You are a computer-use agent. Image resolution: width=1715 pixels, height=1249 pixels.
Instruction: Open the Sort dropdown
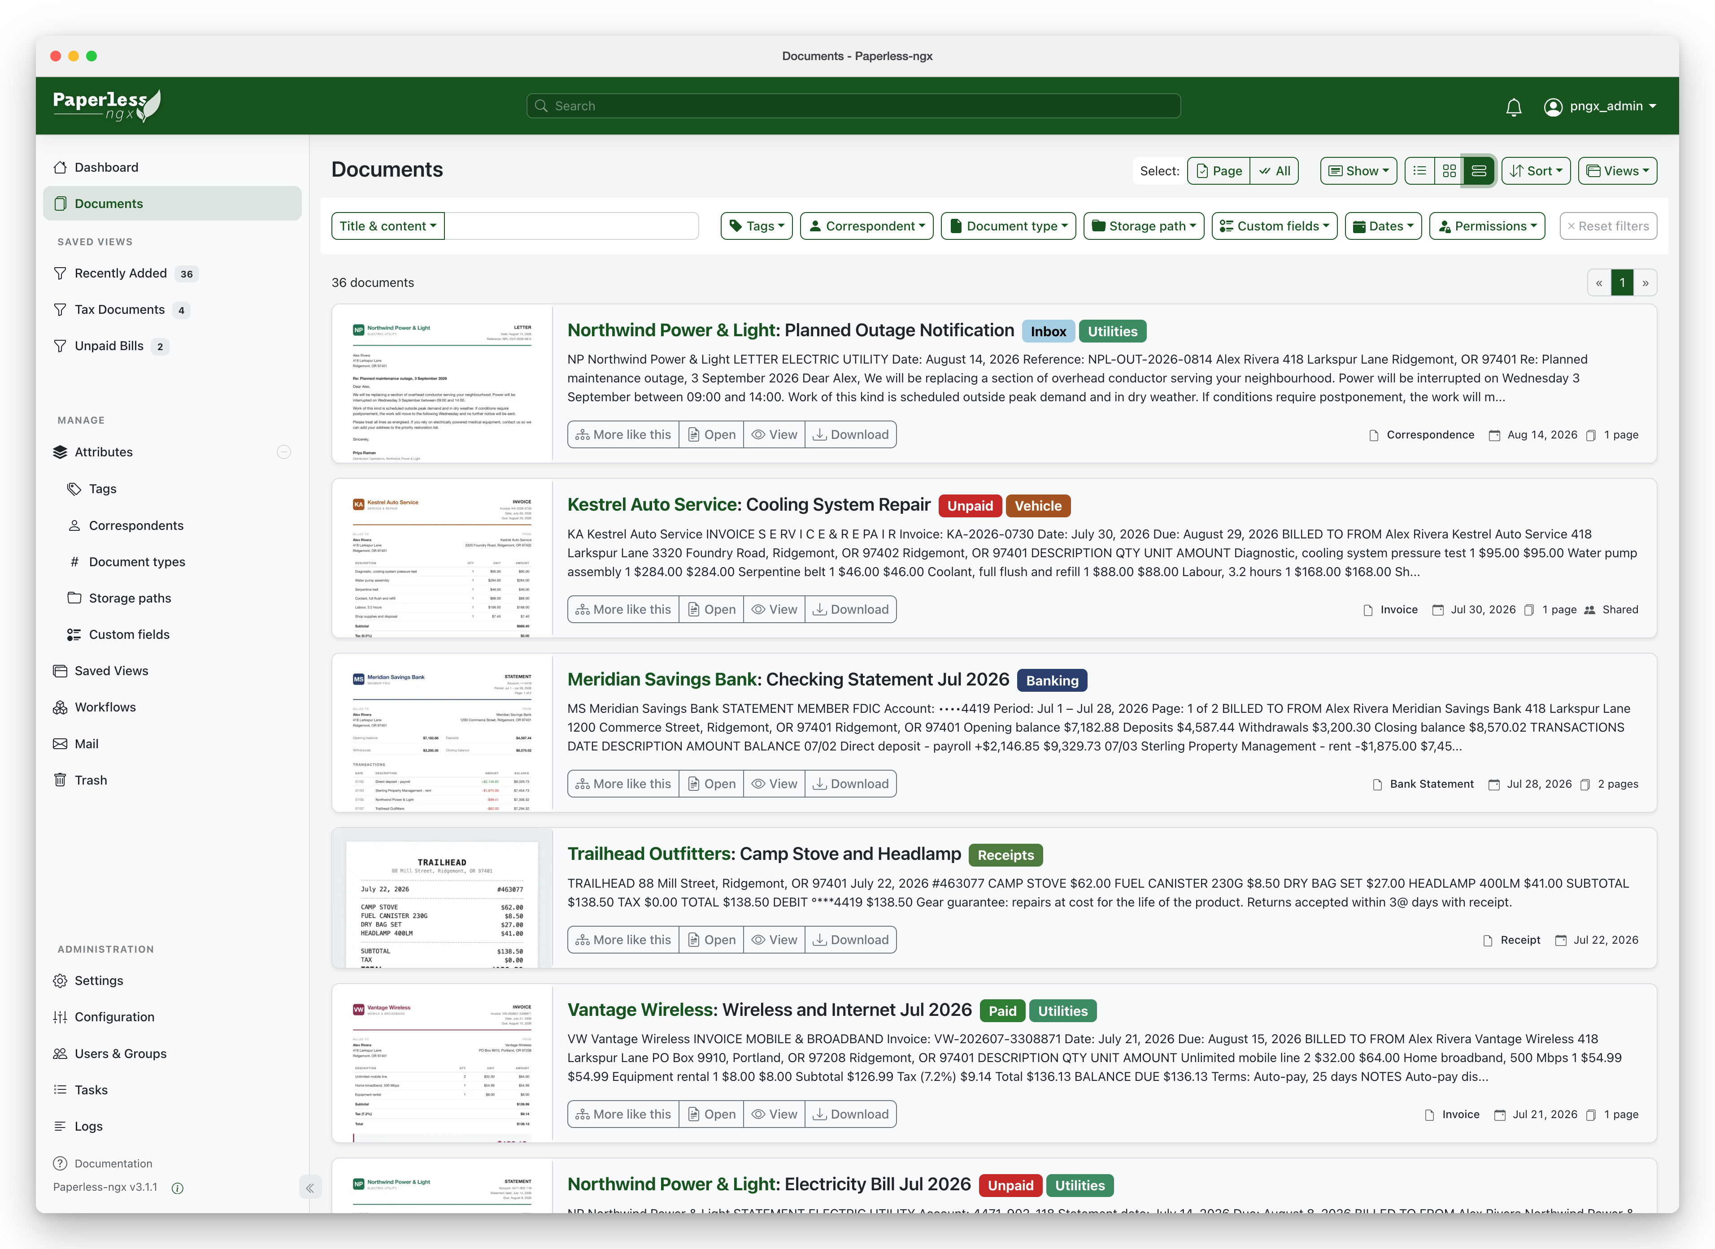coord(1536,171)
